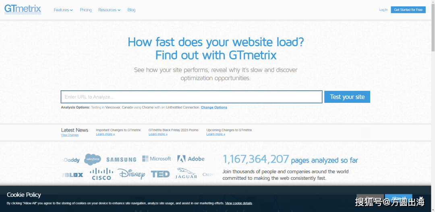The height and width of the screenshot is (212, 435).
Task: Click the Test your site button
Action: [347, 97]
